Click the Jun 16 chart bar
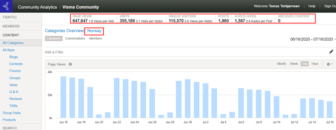The width and height of the screenshot is (336, 130). point(63,97)
